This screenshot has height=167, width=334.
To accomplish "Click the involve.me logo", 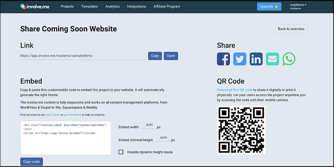I will (x=35, y=6).
